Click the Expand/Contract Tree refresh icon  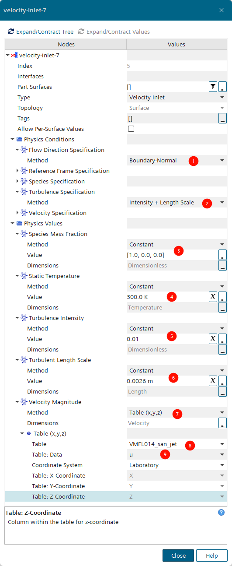pos(11,32)
